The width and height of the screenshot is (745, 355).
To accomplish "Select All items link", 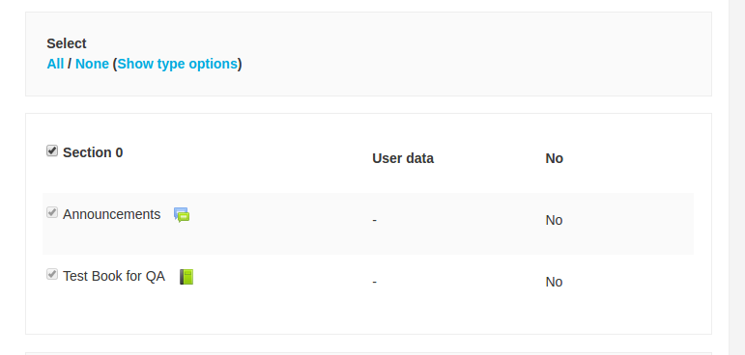I will tap(55, 64).
